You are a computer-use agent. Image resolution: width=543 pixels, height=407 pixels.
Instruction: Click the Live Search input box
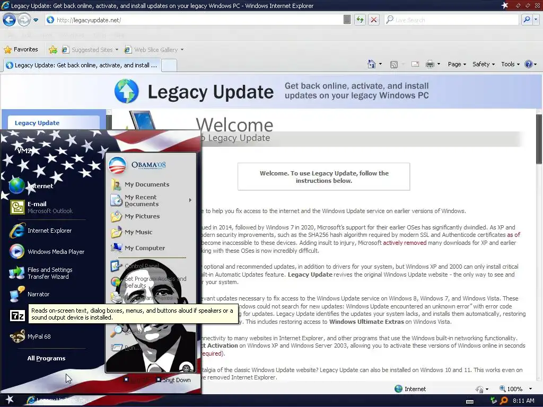coord(452,20)
